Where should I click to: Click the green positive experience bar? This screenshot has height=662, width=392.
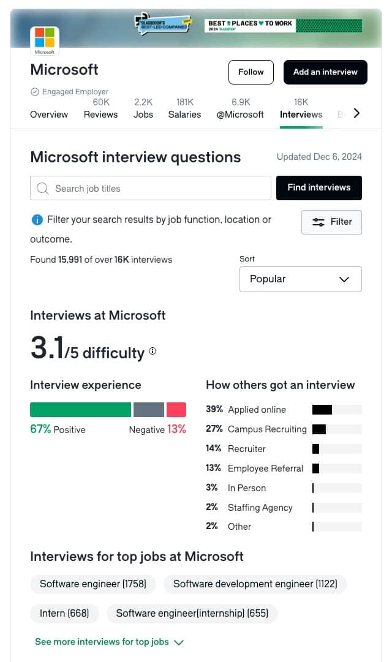[80, 409]
